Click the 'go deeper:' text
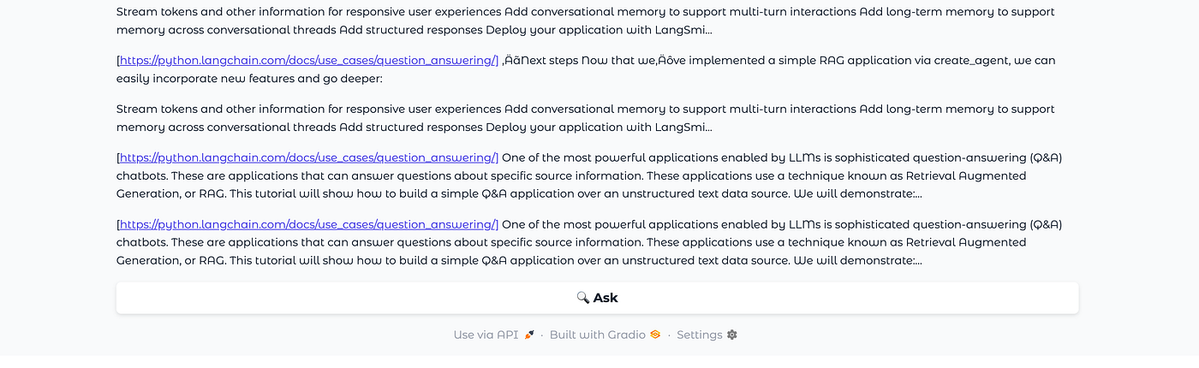The height and width of the screenshot is (368, 1199). point(351,79)
